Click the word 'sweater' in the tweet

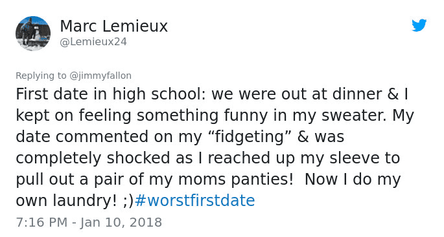354,116
